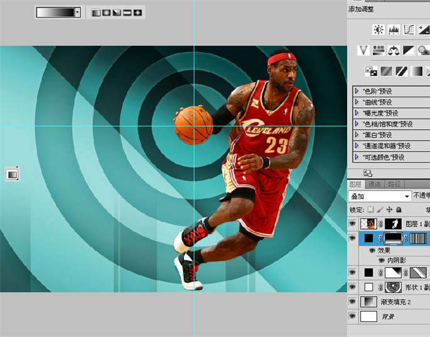Add a Gradient Map adjustment
The height and width of the screenshot is (337, 430).
coord(416,72)
